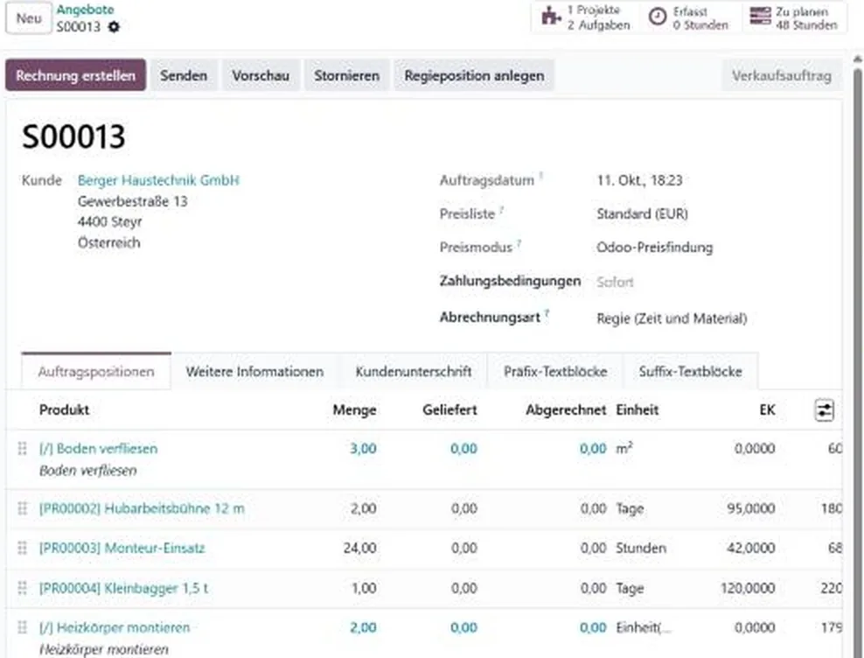Click unit Stunden in Monteur-Einsatz row
The width and height of the screenshot is (864, 658).
(641, 548)
